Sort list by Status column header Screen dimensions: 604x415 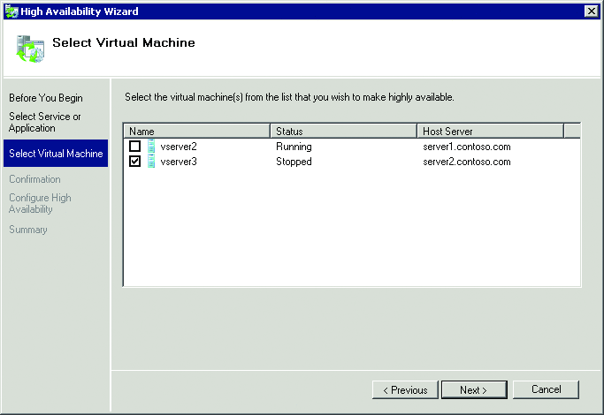tap(344, 132)
